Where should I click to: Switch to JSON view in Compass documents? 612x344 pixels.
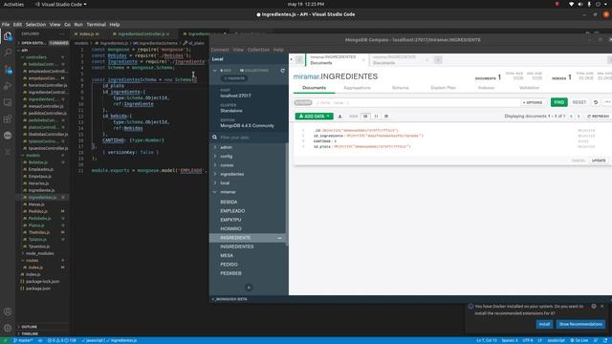376,117
